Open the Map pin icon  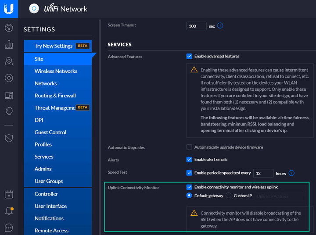pyautogui.click(x=9, y=61)
